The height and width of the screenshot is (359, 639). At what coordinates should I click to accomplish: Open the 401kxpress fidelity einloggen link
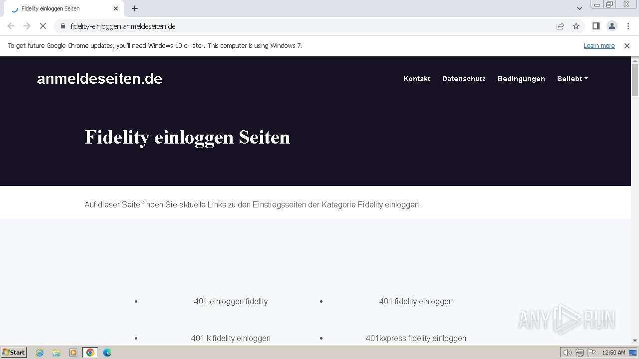click(x=416, y=338)
